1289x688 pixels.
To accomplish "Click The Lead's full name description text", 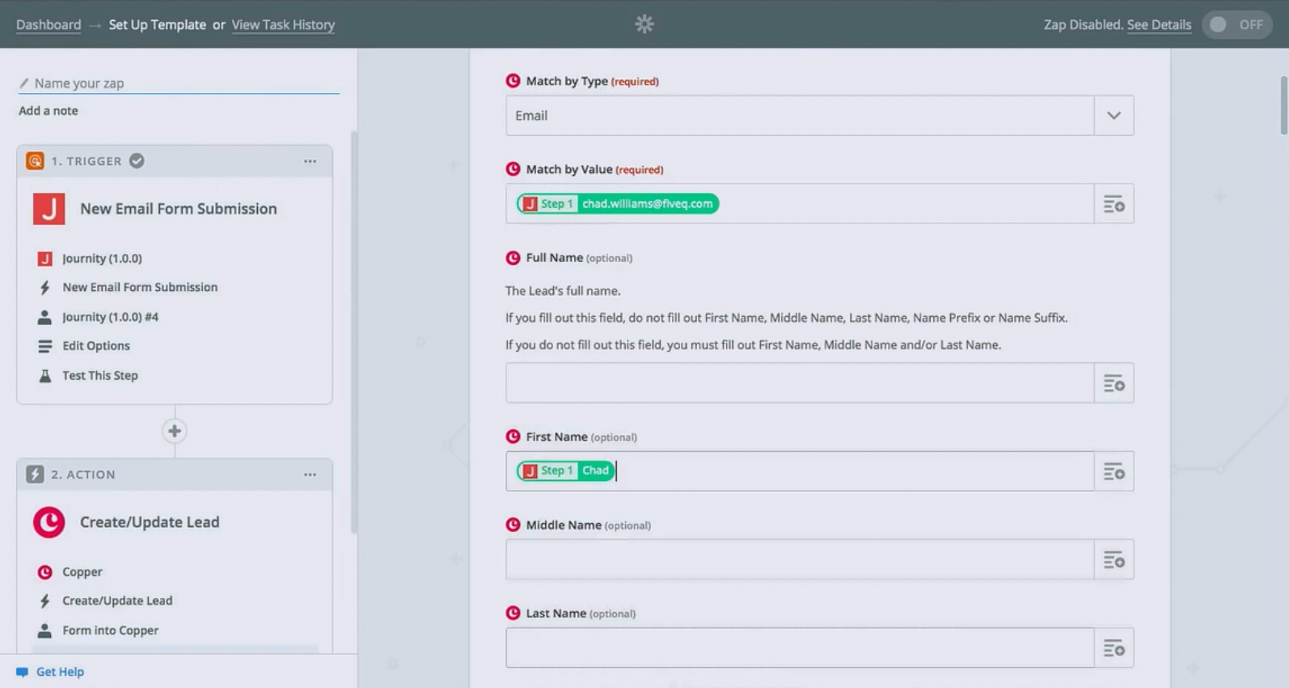I will click(x=563, y=291).
